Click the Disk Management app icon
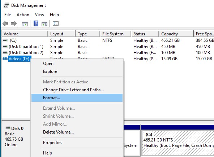Image resolution: width=214 pixels, height=157 pixels. coord(6,5)
